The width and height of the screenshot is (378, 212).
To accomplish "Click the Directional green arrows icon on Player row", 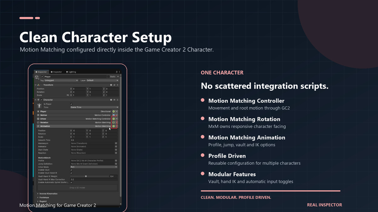I will 113,111.
